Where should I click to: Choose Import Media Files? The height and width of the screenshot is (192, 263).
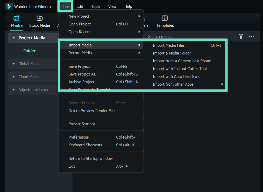pos(169,45)
